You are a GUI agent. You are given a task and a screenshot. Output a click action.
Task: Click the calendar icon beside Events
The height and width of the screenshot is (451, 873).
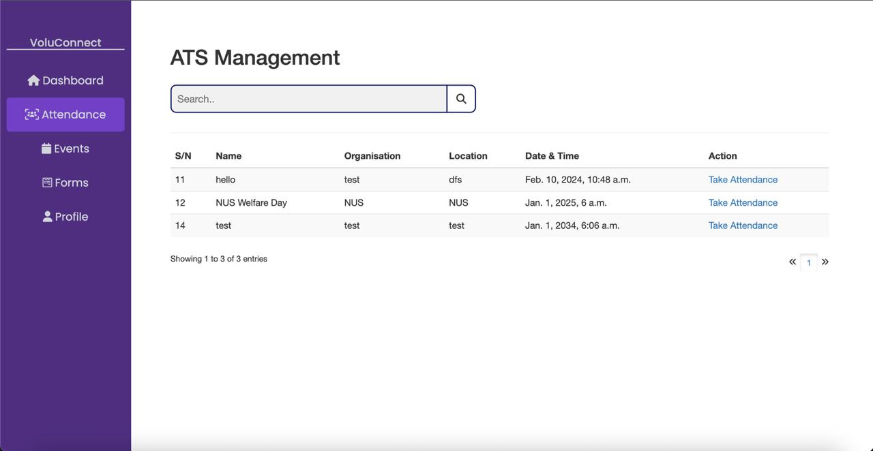click(x=46, y=149)
